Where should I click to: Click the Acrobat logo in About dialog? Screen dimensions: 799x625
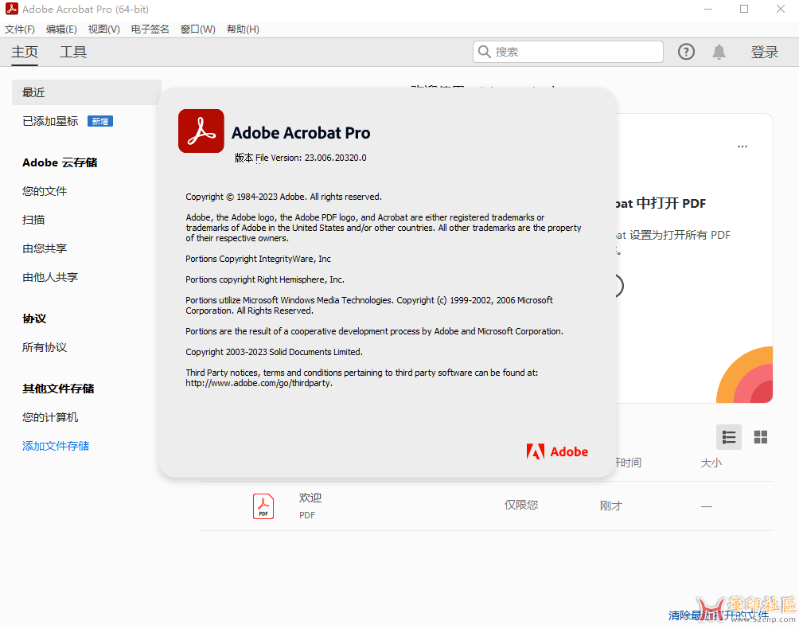tap(201, 131)
